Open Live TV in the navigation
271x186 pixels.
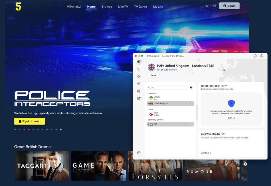123,7
